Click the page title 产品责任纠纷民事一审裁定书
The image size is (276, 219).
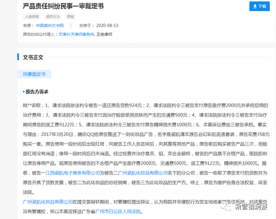pyautogui.click(x=63, y=6)
